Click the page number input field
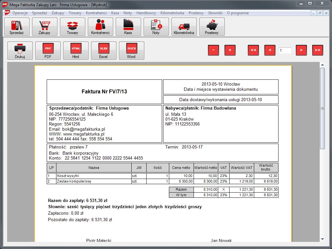The width and height of the screenshot is (332, 249). (x=285, y=51)
